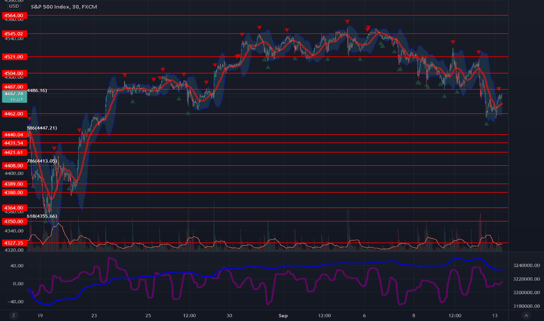Select the 4521.00 red price label
Screen dimensions: 544x321
pos(15,57)
